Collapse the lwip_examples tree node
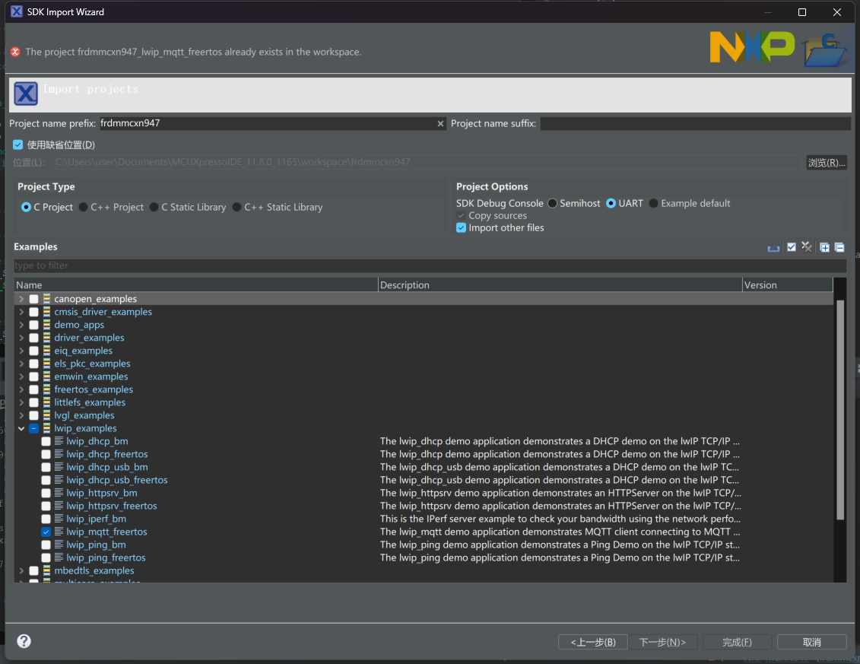Screen dimensions: 860x664 pos(21,428)
